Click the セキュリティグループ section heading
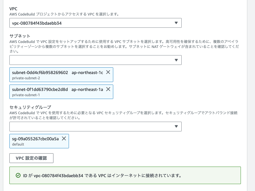This screenshot has width=255, height=191. [x=30, y=107]
